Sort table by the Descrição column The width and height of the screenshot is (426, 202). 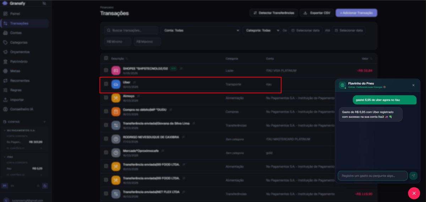pos(119,58)
